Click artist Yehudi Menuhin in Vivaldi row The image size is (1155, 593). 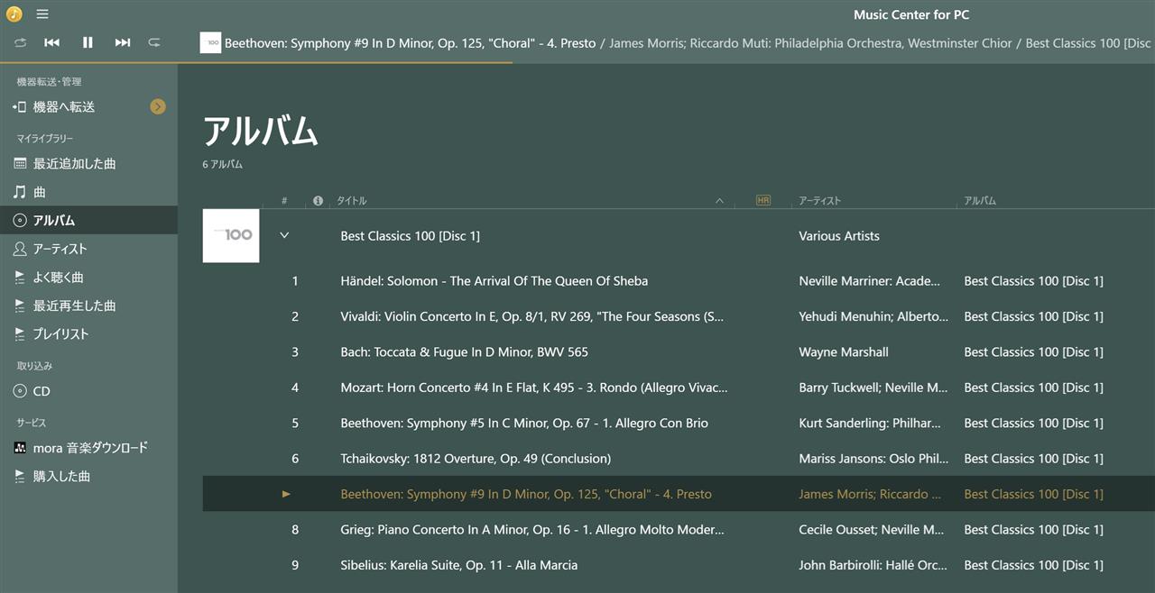[873, 316]
